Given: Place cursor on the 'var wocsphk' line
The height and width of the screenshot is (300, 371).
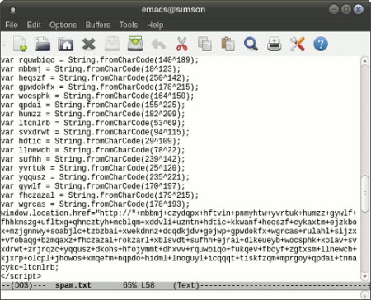Looking at the screenshot, I should 97,96.
